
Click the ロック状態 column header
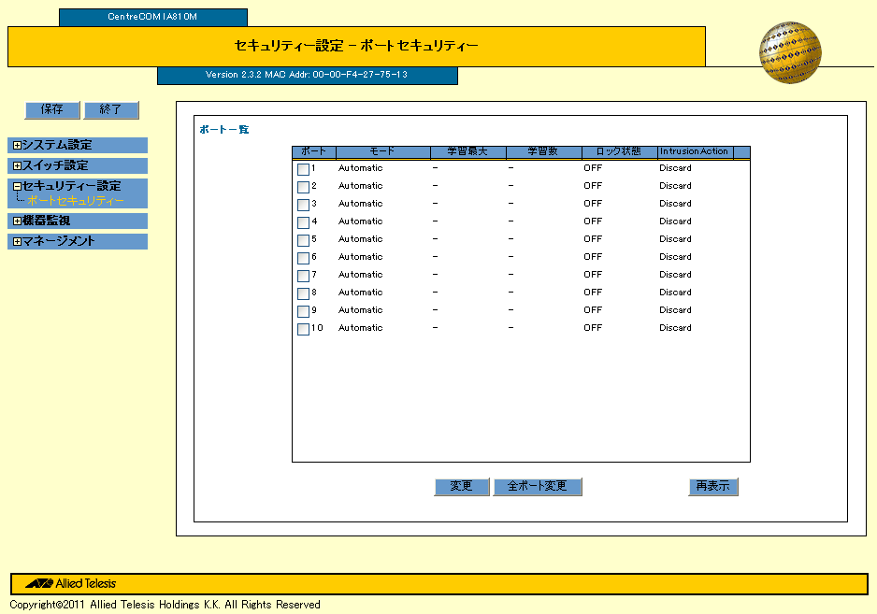click(x=619, y=151)
